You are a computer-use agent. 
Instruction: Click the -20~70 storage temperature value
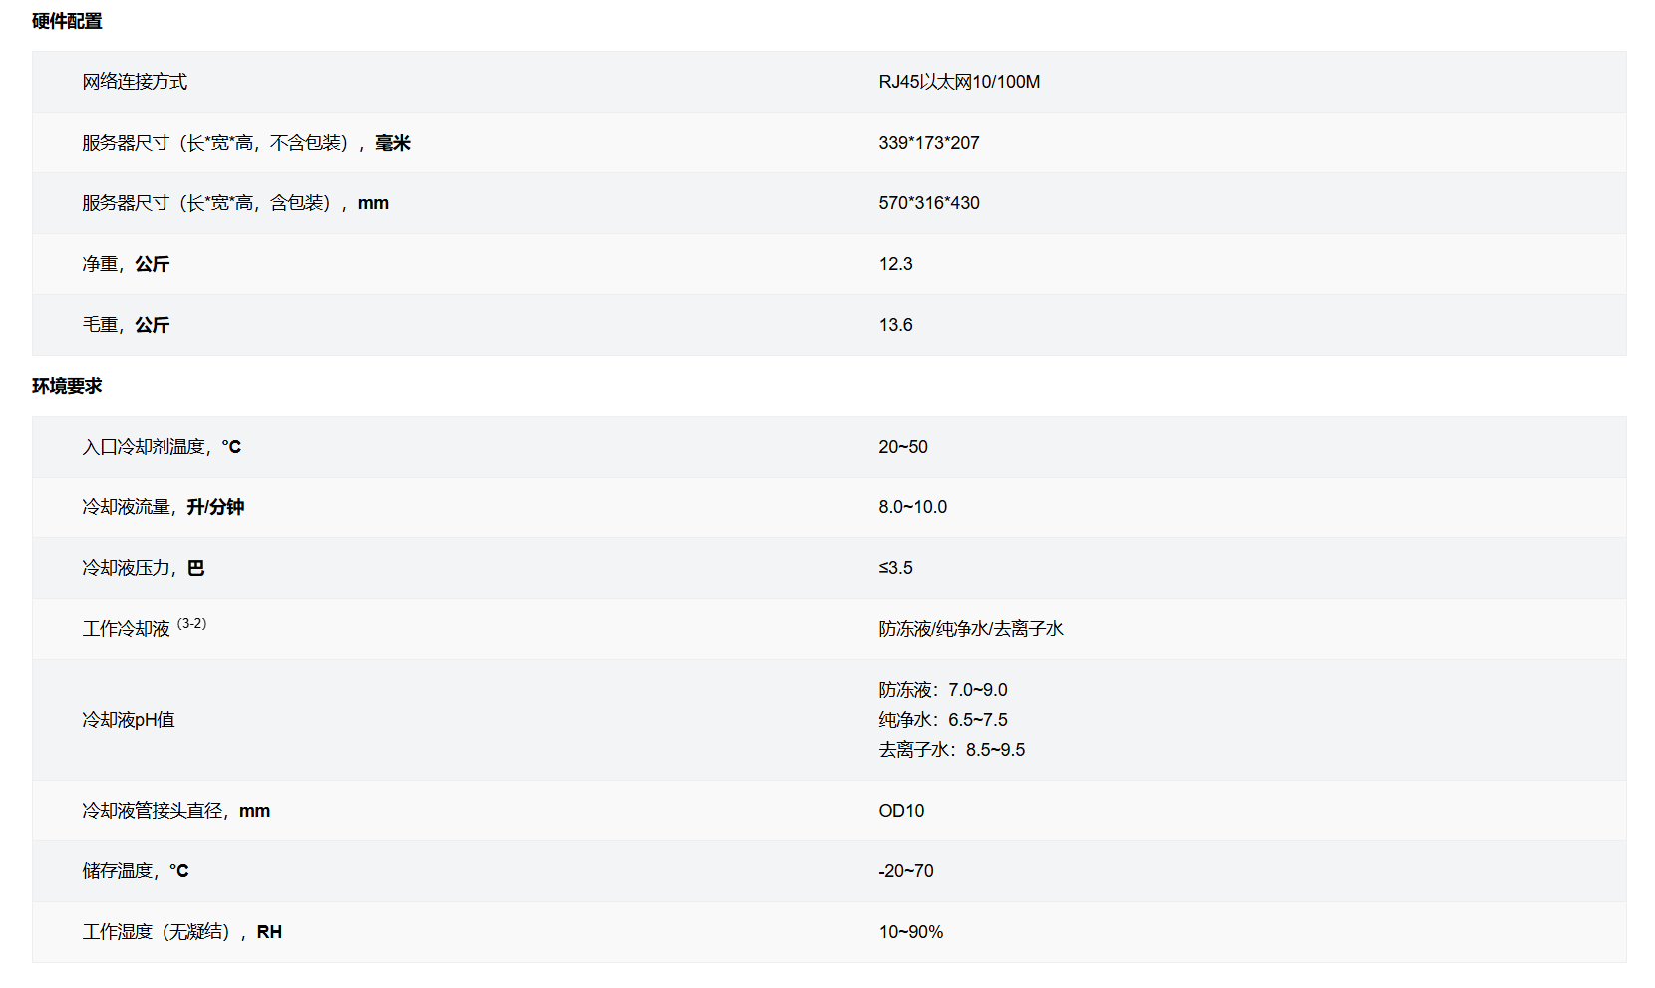pyautogui.click(x=905, y=871)
